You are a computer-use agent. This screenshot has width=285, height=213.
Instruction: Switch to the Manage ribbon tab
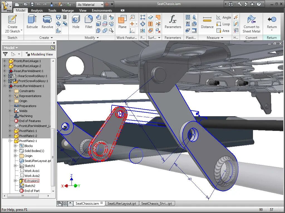coord(68,11)
